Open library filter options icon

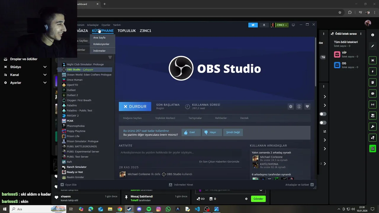[x=110, y=57]
